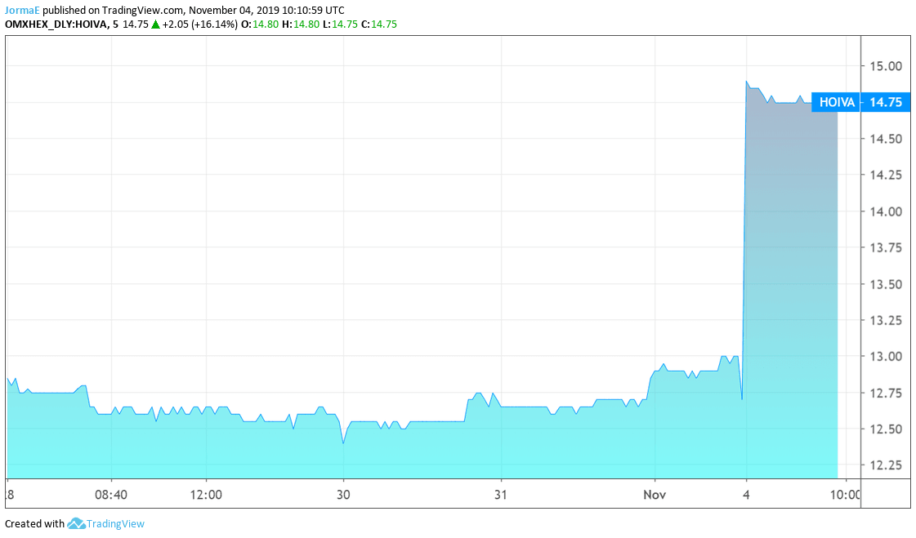
Task: Open the JormaE author profile link
Action: 22,11
